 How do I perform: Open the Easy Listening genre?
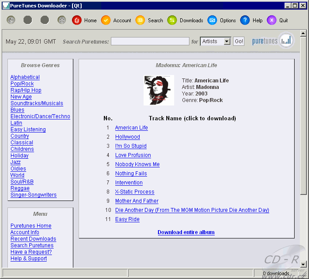click(x=28, y=129)
